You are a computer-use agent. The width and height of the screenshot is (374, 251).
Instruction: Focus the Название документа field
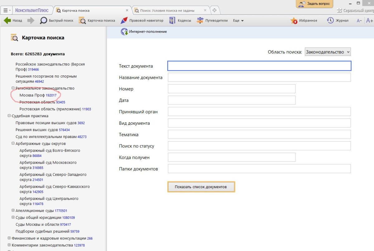pyautogui.click(x=259, y=77)
